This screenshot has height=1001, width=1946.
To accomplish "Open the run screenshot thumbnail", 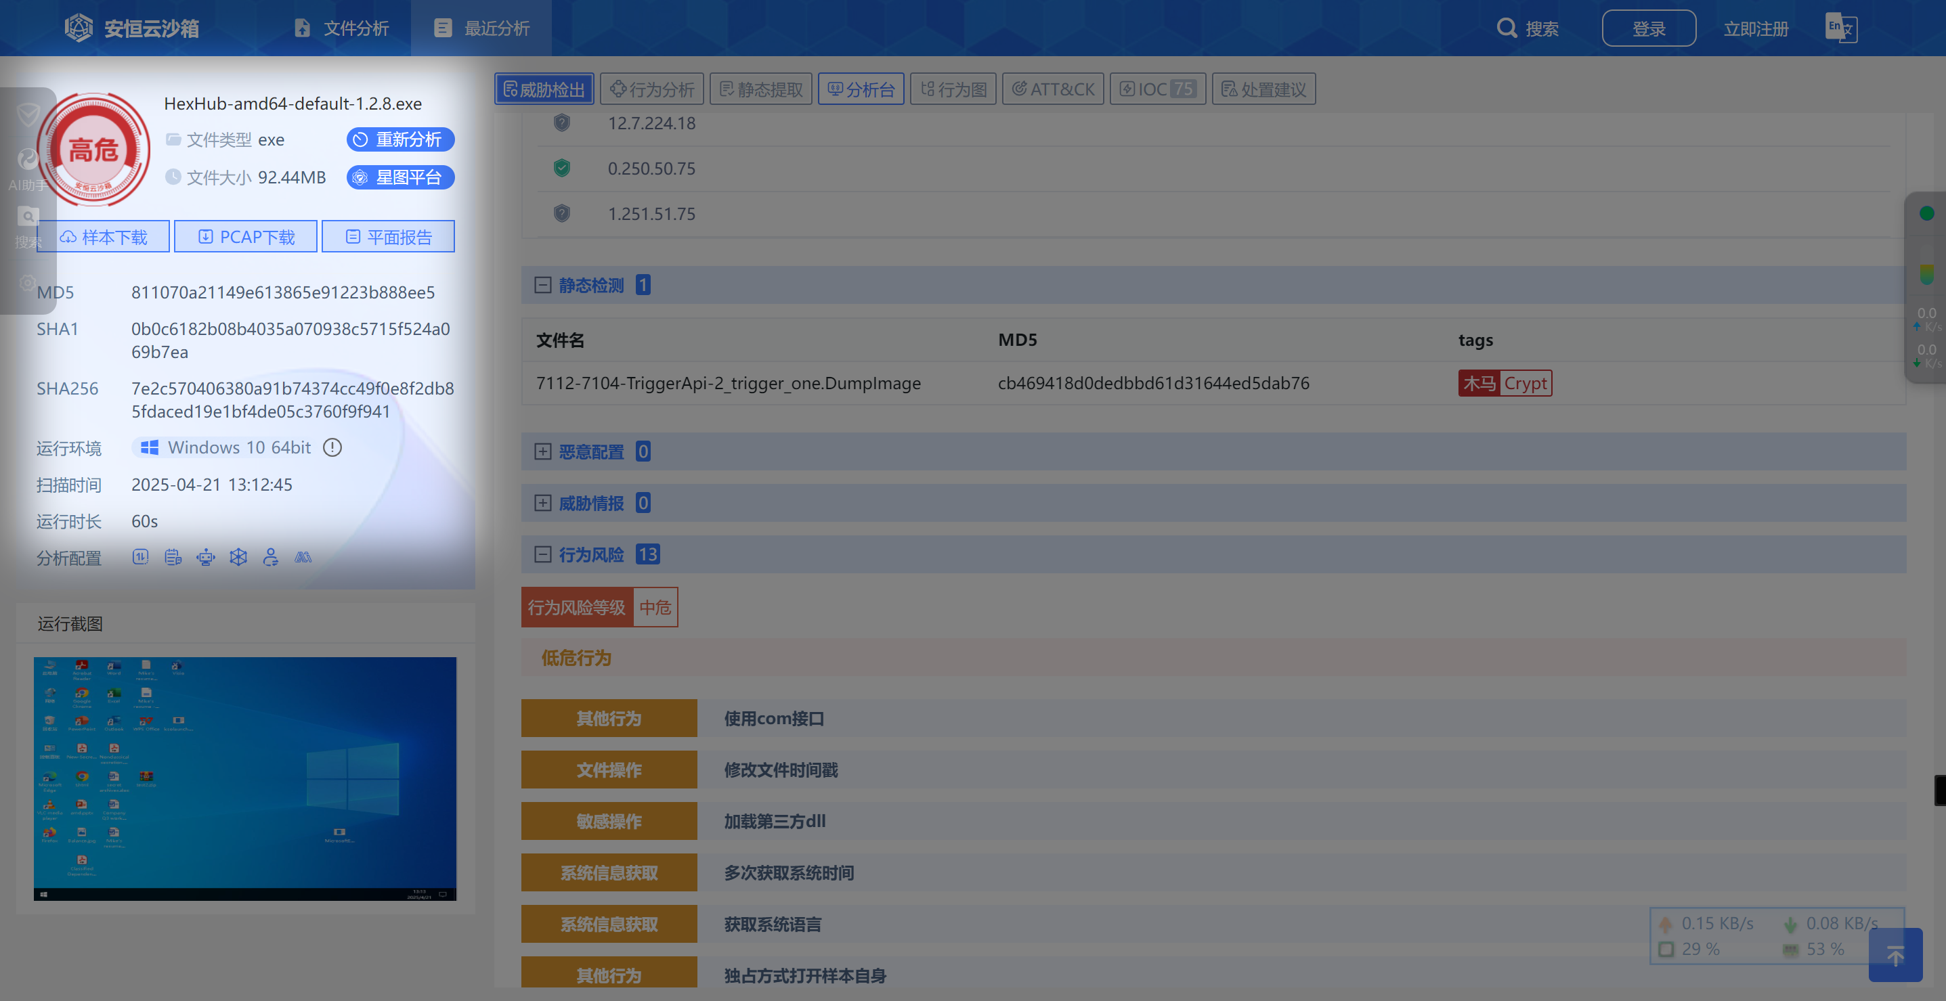I will pos(244,778).
